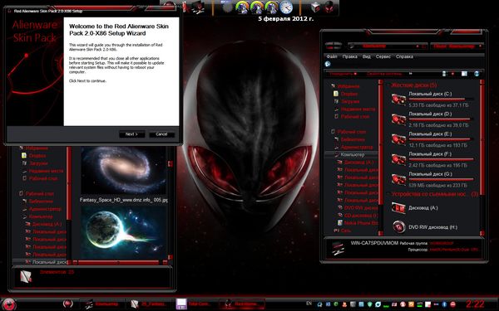Screen dimensions: 499x311
Task: Select Администратор in the left folder window tree
Action: point(45,209)
